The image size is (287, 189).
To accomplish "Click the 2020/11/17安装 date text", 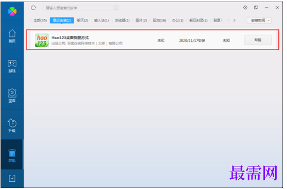I will pyautogui.click(x=192, y=41).
